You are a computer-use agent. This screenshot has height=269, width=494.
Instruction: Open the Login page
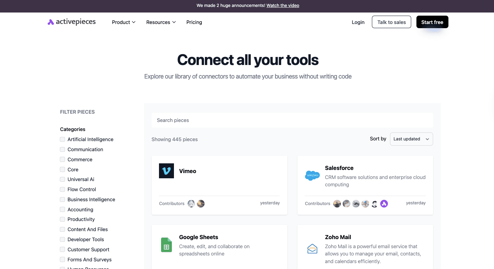click(358, 22)
